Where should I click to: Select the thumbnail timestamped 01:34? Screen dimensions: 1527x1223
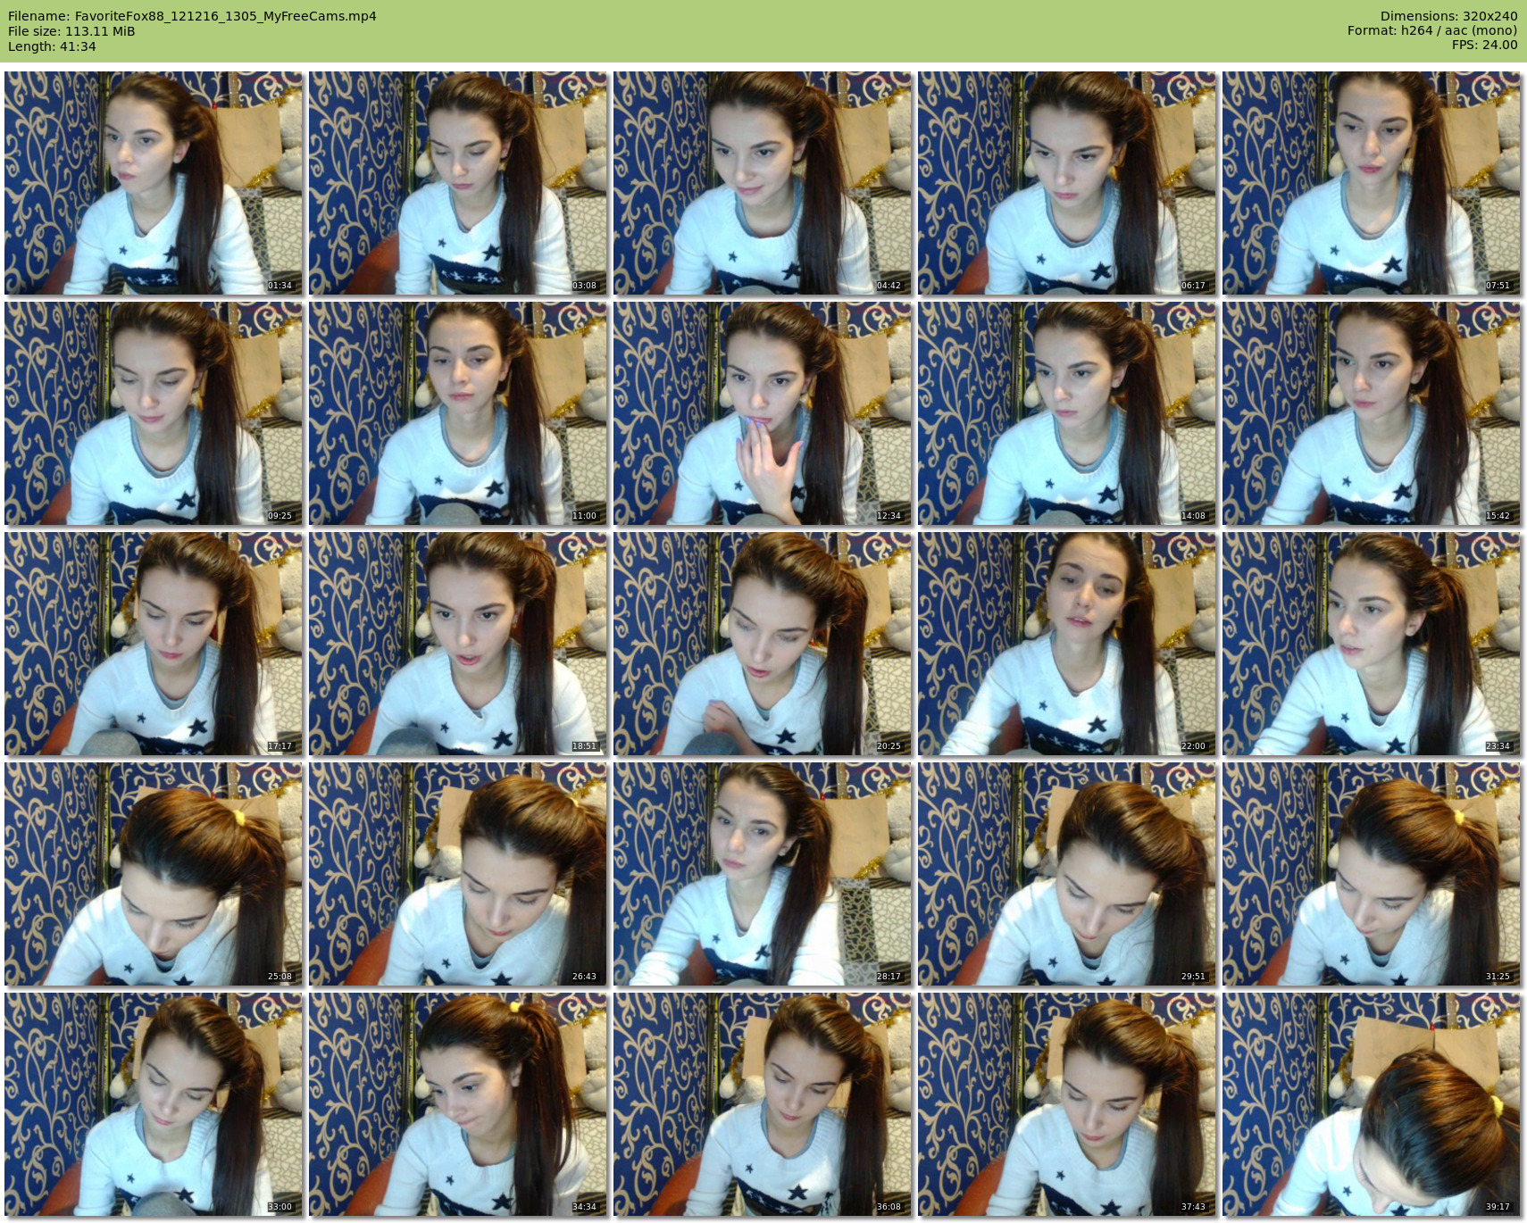(x=154, y=183)
